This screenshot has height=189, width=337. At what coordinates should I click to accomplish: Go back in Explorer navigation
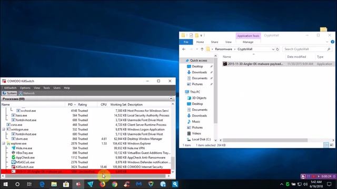[x=184, y=49]
